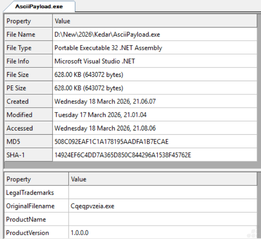Viewport: 261px width, 239px height.
Task: Select the SHA-1 hash value 14924EF6...
Action: point(122,155)
